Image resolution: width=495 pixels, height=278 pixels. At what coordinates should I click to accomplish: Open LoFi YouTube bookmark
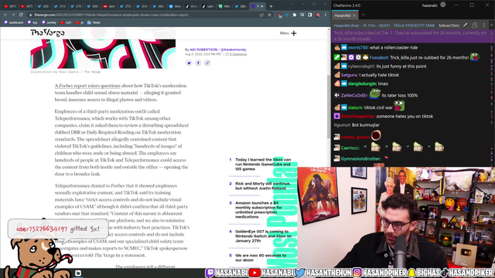click(66, 22)
